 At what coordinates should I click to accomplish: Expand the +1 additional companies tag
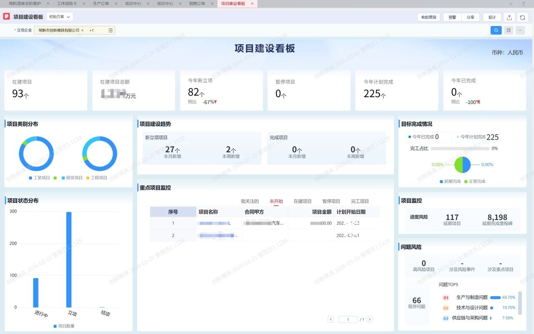pos(92,30)
